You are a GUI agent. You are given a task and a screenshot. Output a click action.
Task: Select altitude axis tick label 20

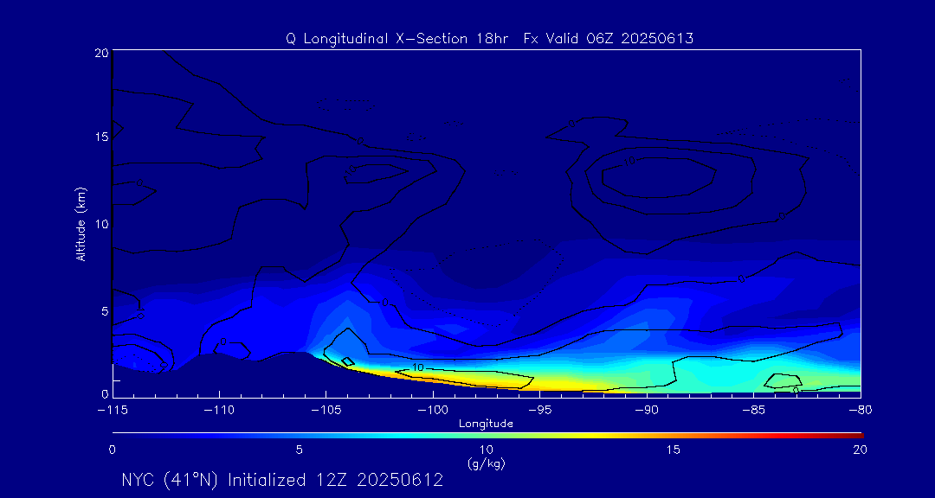(100, 53)
